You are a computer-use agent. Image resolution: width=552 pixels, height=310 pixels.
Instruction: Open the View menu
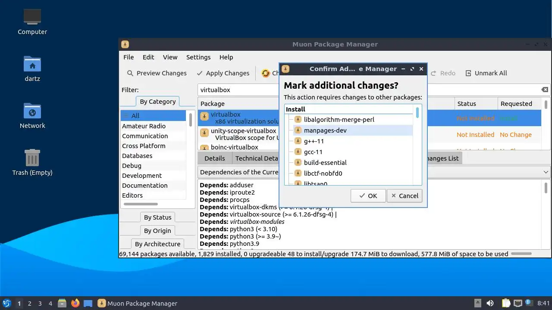(x=170, y=57)
